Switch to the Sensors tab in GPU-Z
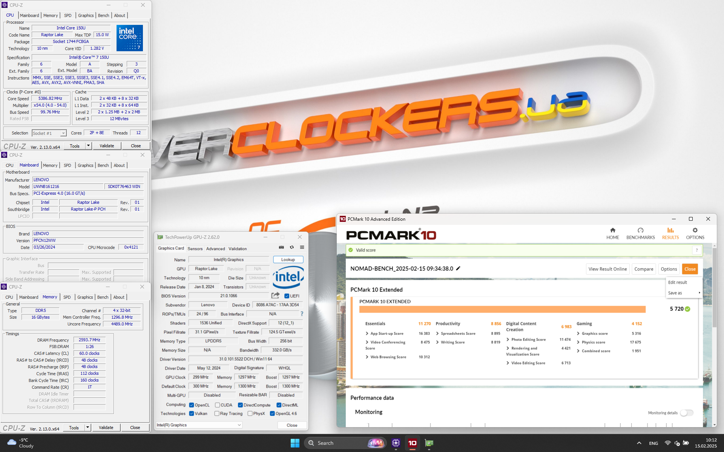724x452 pixels. (195, 249)
